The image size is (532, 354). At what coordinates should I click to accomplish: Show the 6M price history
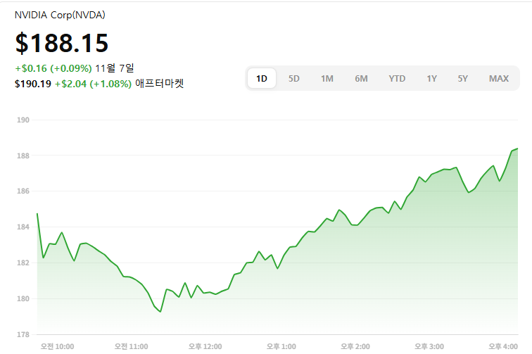(x=361, y=78)
